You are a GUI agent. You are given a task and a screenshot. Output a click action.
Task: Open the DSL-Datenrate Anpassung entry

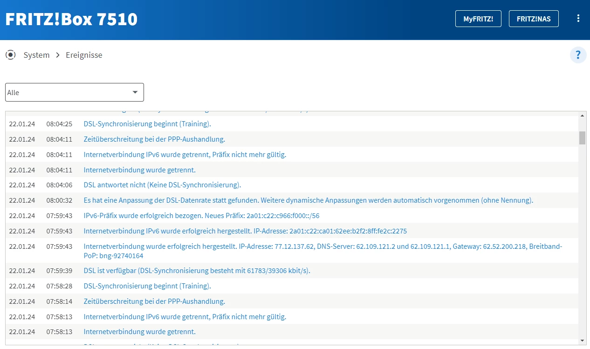tap(309, 200)
